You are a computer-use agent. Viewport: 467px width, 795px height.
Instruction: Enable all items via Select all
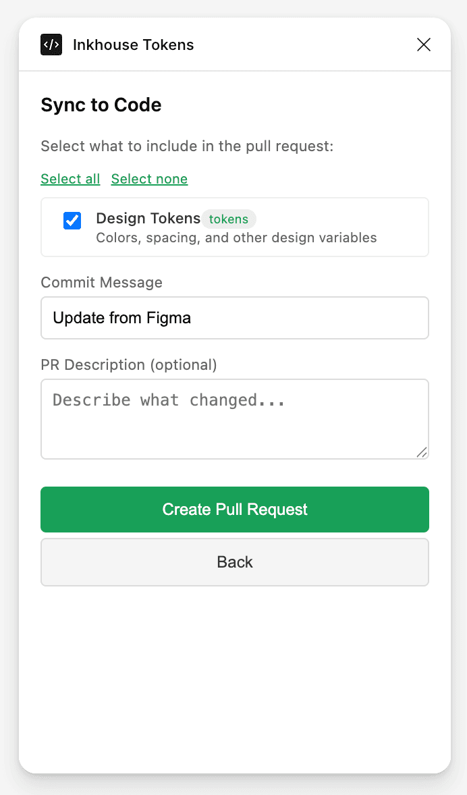coord(70,179)
